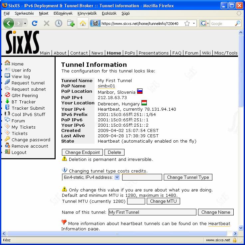Image resolution: width=245 pixels, height=245 pixels.
Task: Open the Tickets sidebar link
Action: click(x=20, y=133)
